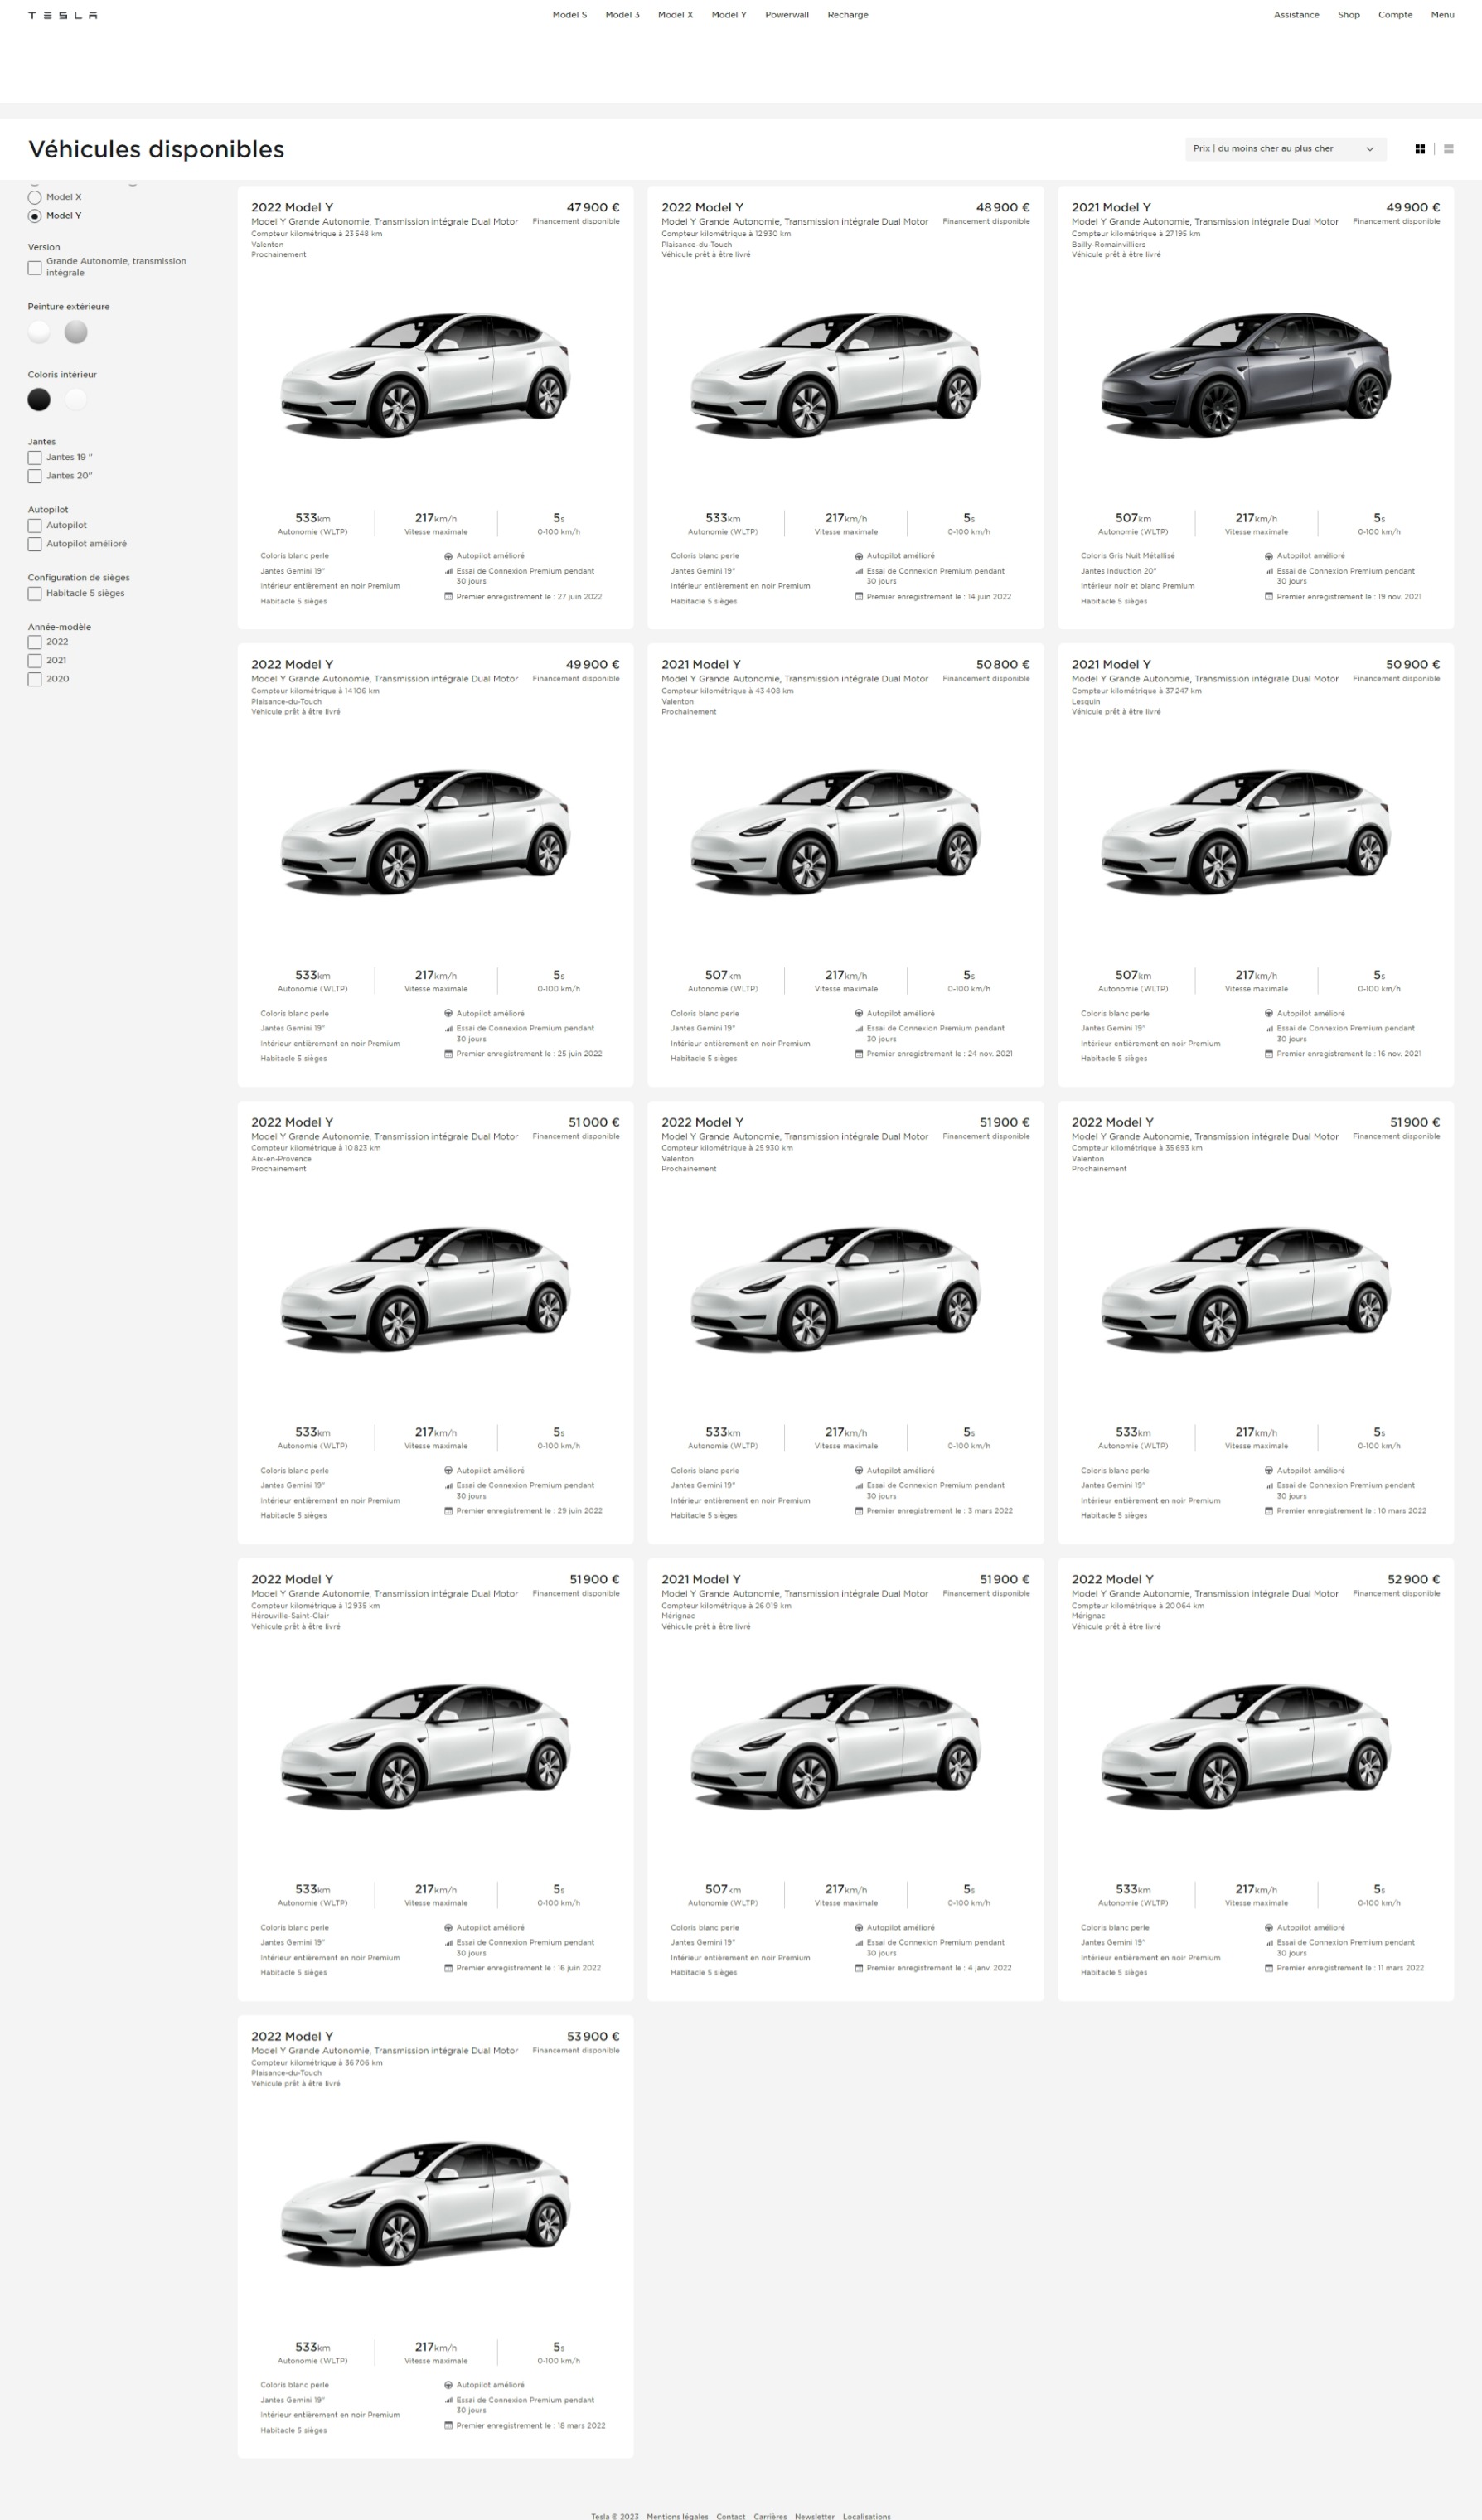Check the Jantes 19" filter
Screen dimensions: 1482x2520
point(35,458)
